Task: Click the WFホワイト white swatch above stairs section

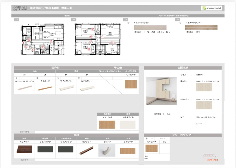Action: click(x=127, y=125)
